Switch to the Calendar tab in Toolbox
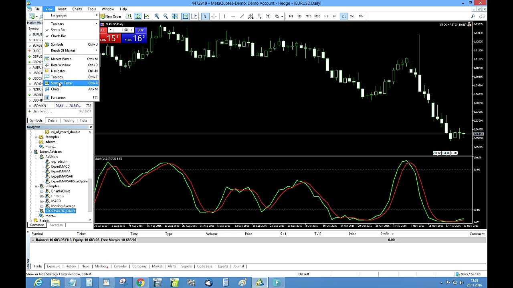The width and height of the screenshot is (513, 288). pyautogui.click(x=120, y=266)
